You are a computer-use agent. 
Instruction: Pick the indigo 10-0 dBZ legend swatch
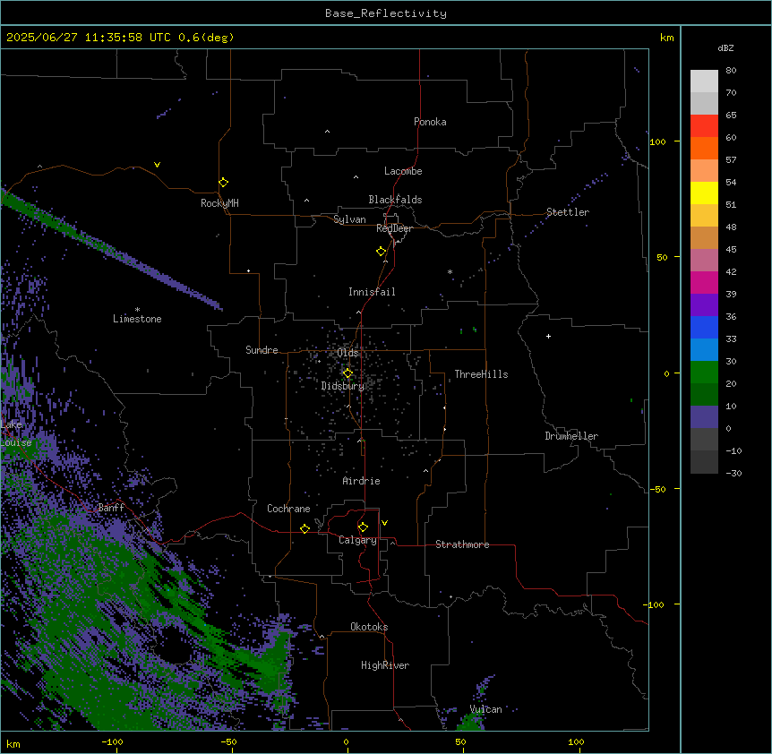[704, 417]
